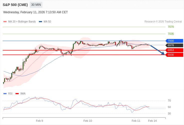Click the blue MA 50 legend swatch
The width and height of the screenshot is (184, 125).
(40, 22)
